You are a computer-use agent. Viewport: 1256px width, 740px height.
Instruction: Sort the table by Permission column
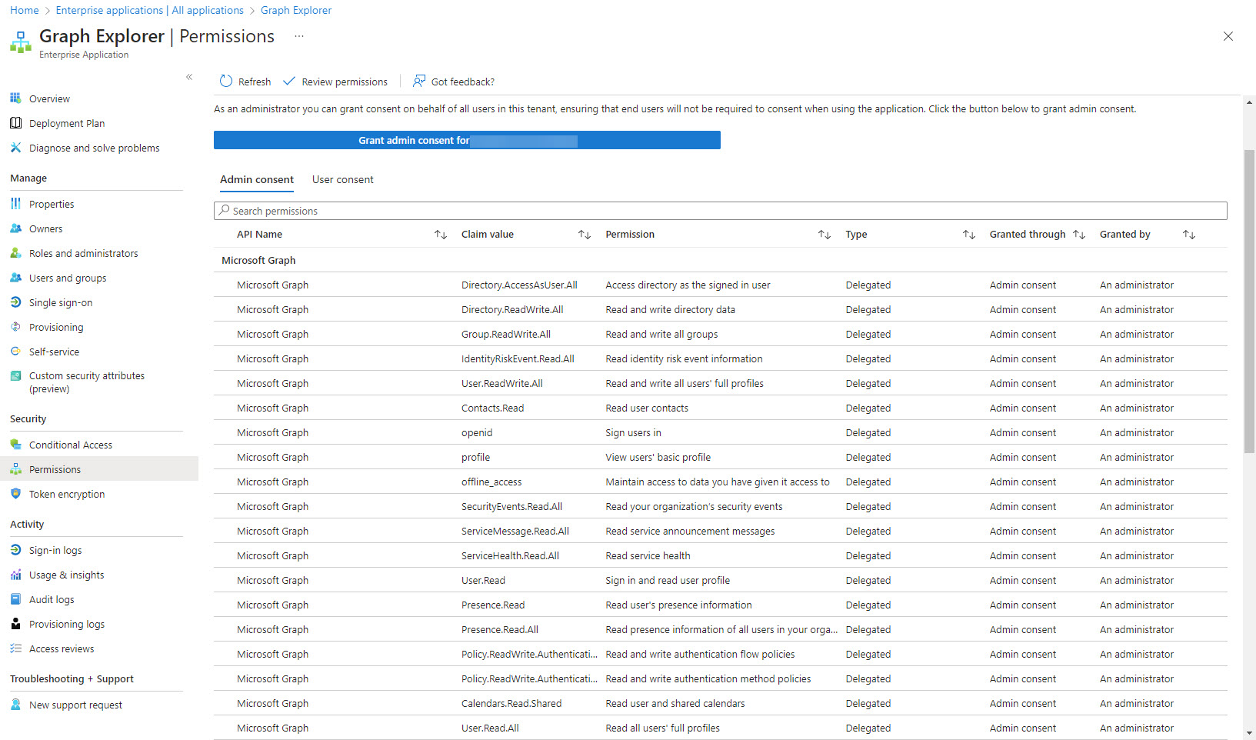[x=825, y=235]
